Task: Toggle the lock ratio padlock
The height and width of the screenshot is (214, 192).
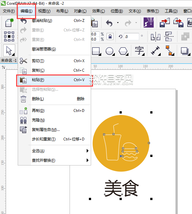Action: 110,36
